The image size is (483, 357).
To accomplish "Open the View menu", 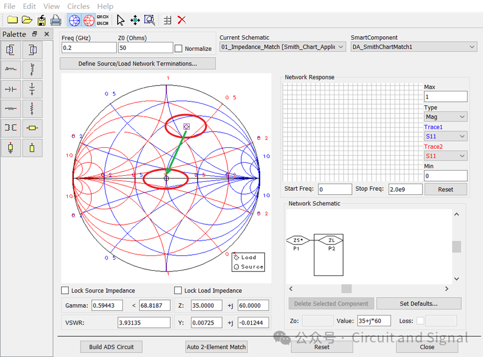I will [51, 6].
